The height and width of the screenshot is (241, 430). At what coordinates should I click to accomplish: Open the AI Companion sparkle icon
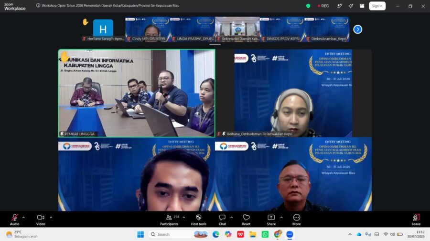(x=351, y=6)
